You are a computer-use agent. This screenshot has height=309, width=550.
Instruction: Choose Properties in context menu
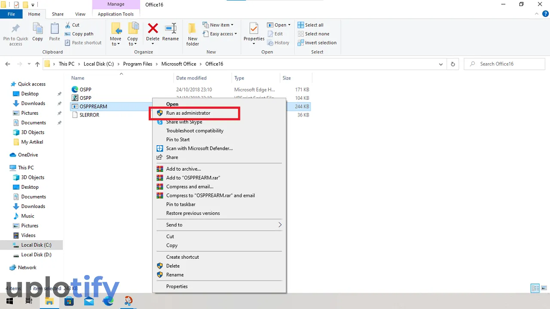click(177, 287)
